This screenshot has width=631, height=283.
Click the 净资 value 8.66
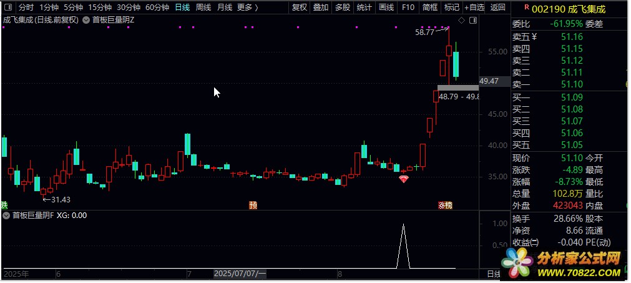coord(574,231)
